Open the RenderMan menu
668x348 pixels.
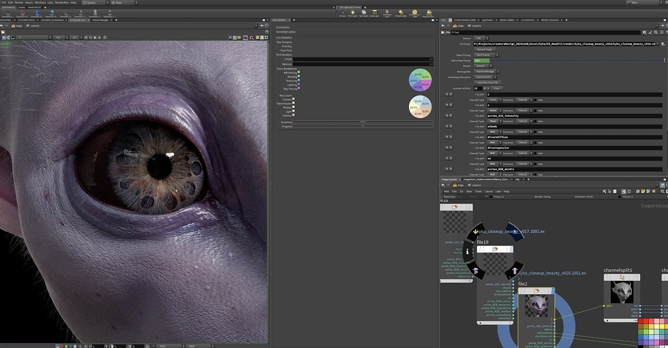[x=62, y=2]
